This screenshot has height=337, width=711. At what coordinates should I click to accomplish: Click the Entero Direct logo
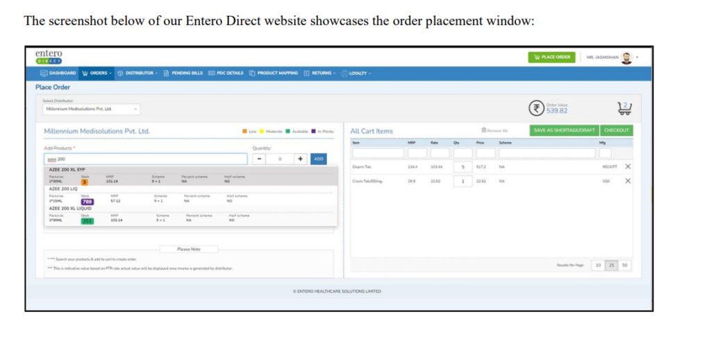49,56
